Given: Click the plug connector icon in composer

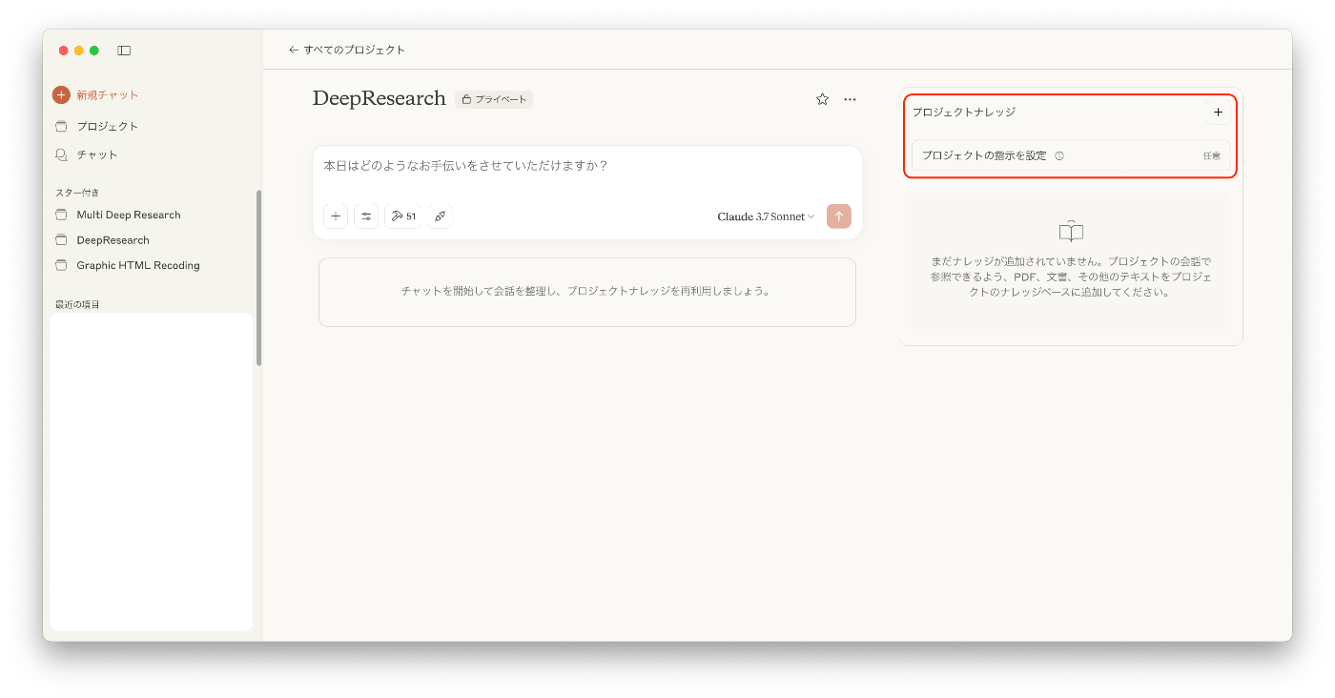Looking at the screenshot, I should [441, 216].
